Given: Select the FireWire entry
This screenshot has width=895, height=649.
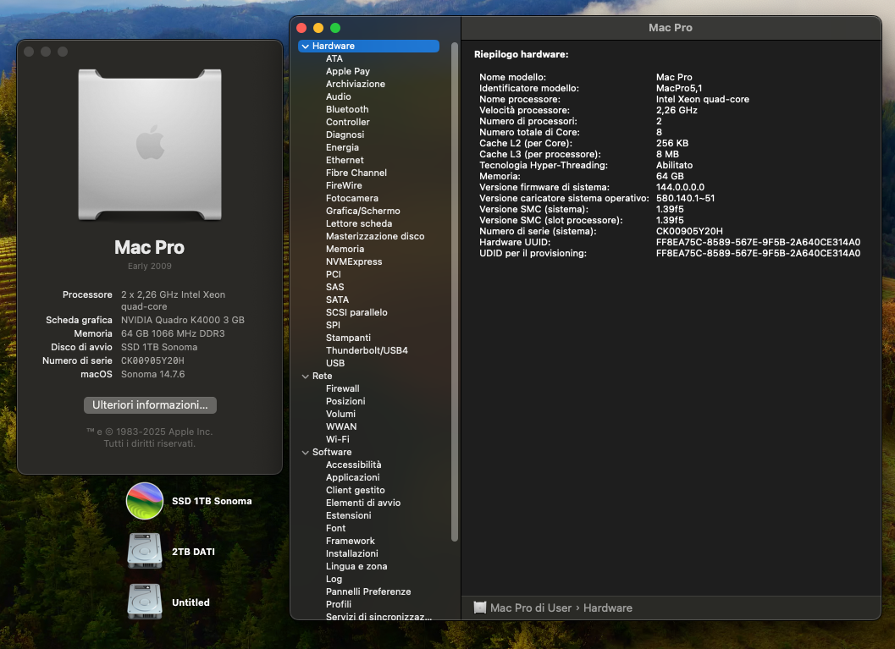Looking at the screenshot, I should (344, 185).
